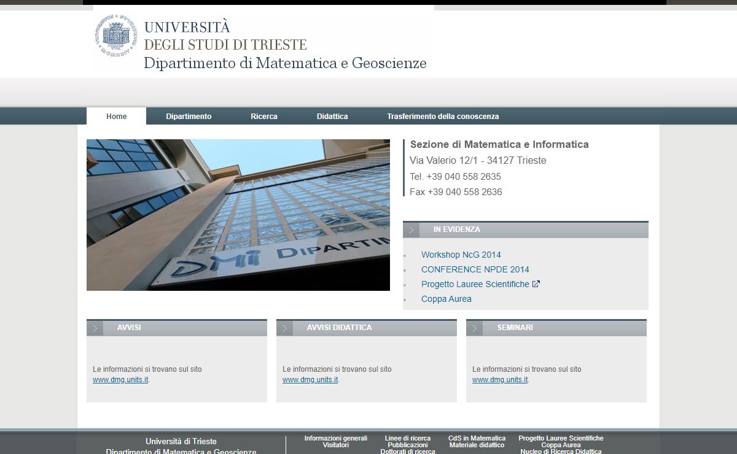Open Progetto Lauree Scientifiche footer link
This screenshot has width=737, height=454.
561,438
